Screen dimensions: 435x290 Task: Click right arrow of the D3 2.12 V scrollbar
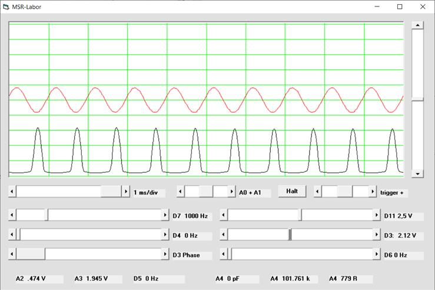click(376, 235)
